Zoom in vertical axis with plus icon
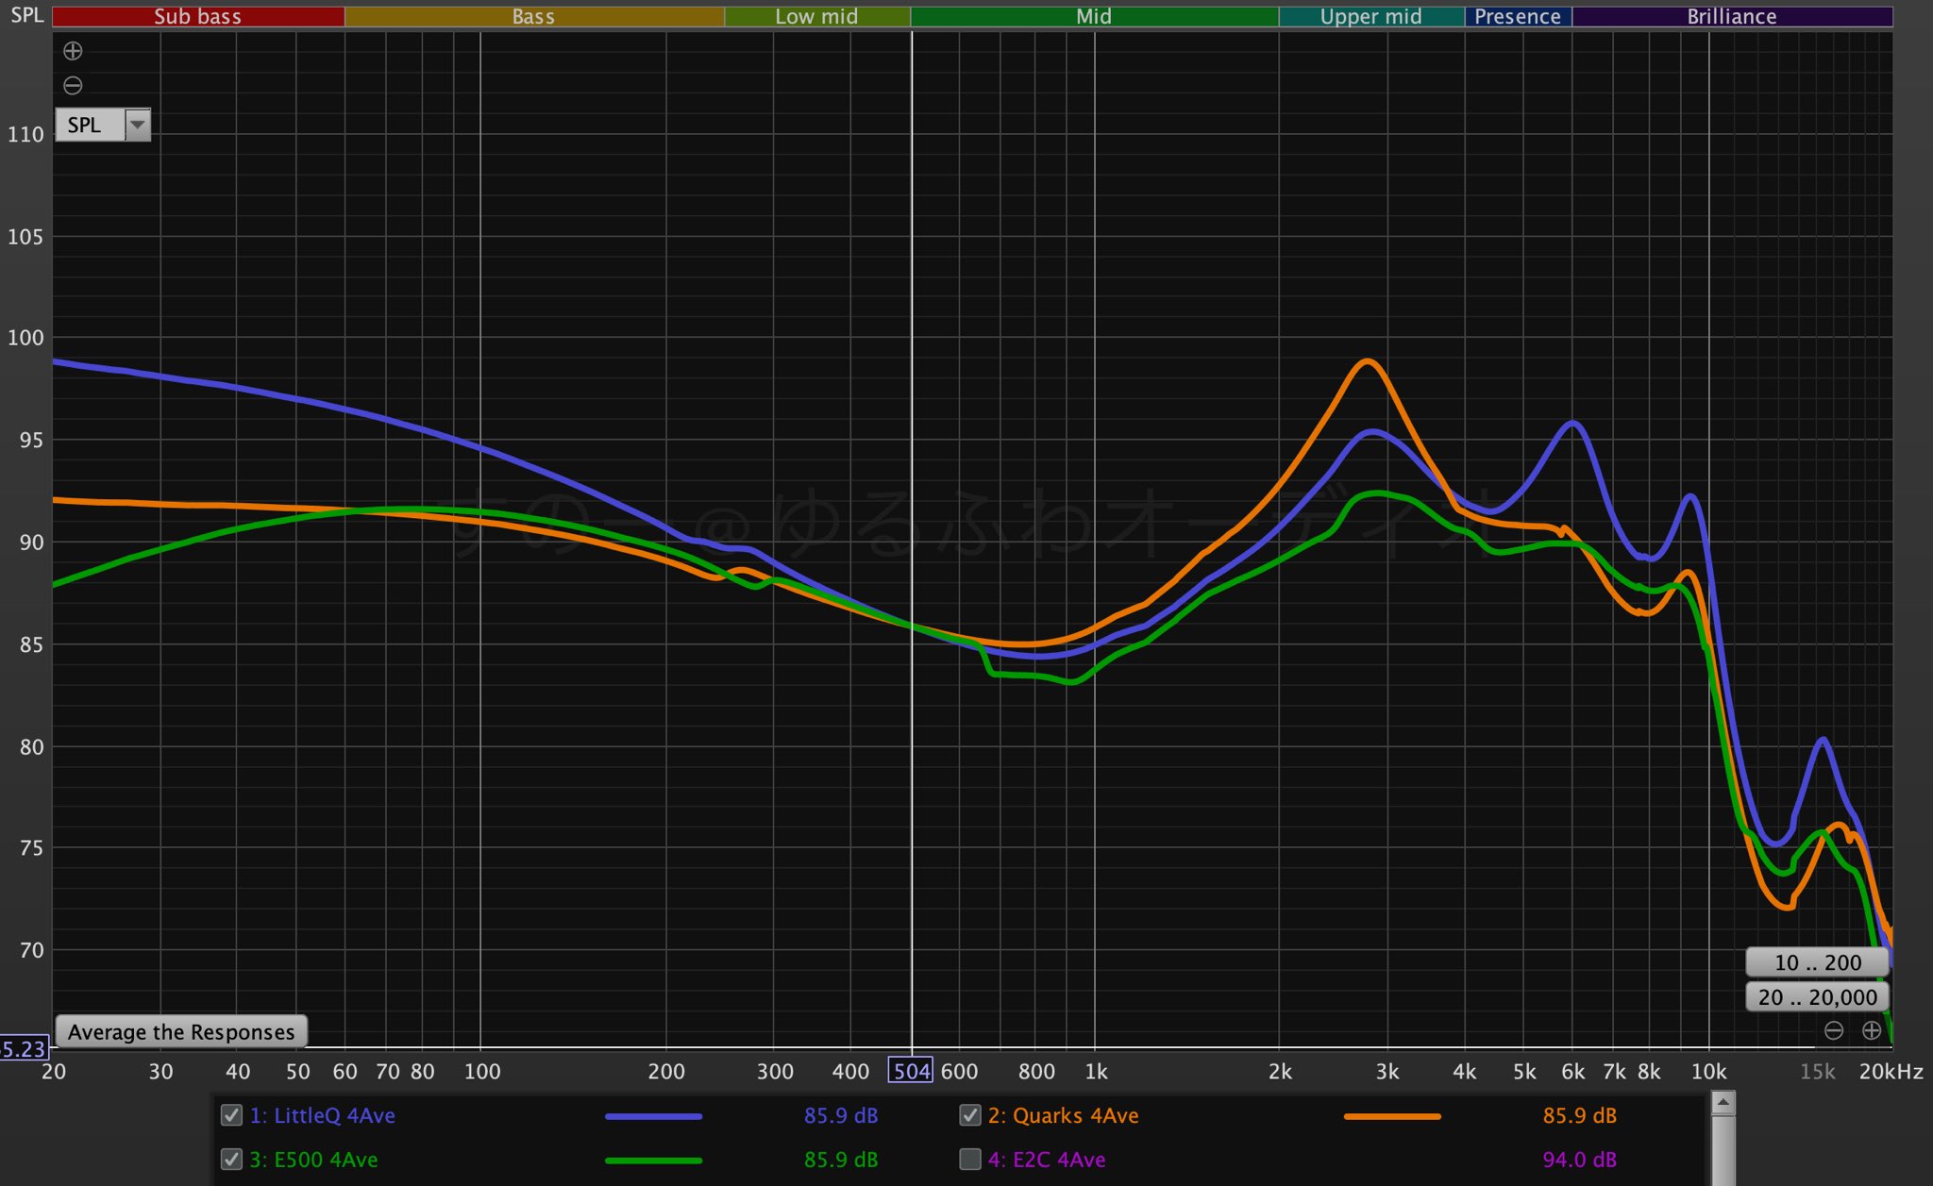The width and height of the screenshot is (1933, 1186). pyautogui.click(x=73, y=51)
